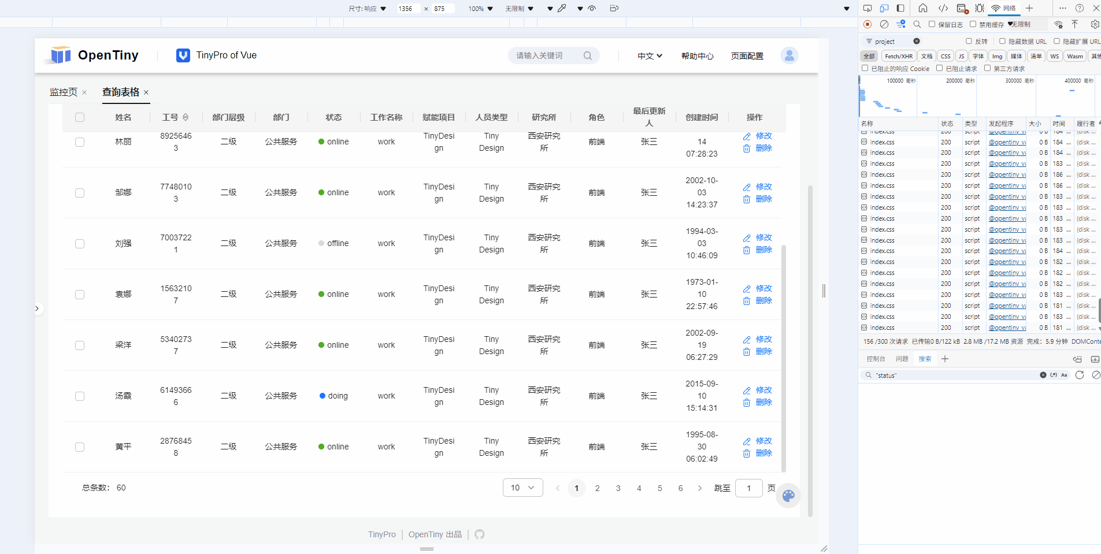Screen dimensions: 1101x554
Task: Open the theme palette floating button
Action: coord(788,496)
